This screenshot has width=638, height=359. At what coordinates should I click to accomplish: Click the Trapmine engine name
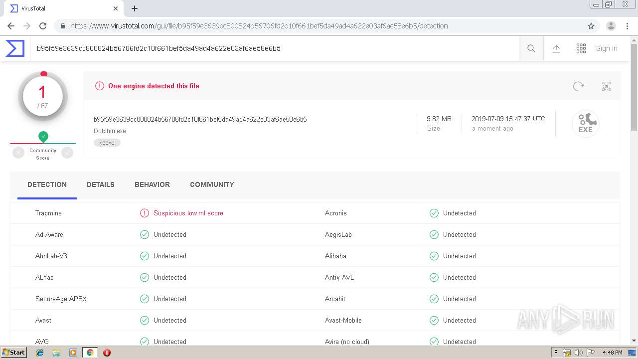coord(48,213)
